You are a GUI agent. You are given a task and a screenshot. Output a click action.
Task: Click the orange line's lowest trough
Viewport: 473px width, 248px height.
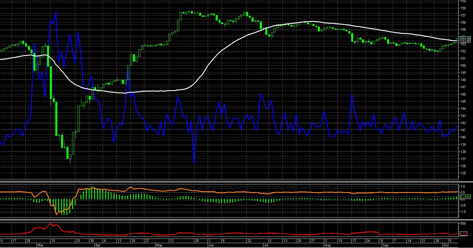[56, 214]
